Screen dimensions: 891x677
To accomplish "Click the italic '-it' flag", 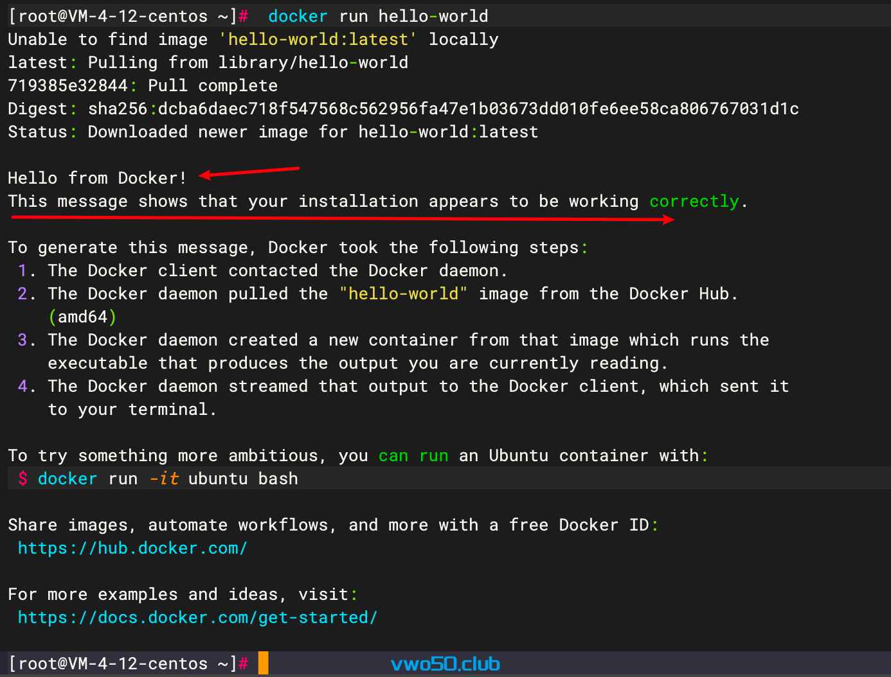I will (x=163, y=479).
